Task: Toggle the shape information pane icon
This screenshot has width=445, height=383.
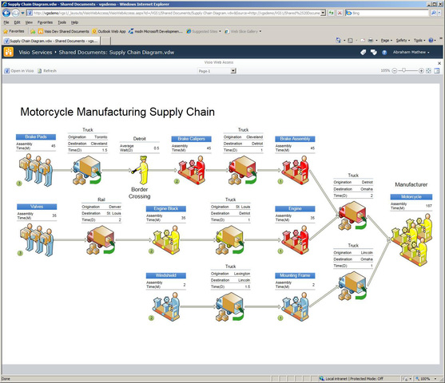Action: (x=437, y=71)
